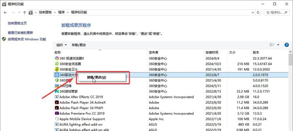Screen dimensions: 293x131
Task: Go up one folder level
Action: 24,12
